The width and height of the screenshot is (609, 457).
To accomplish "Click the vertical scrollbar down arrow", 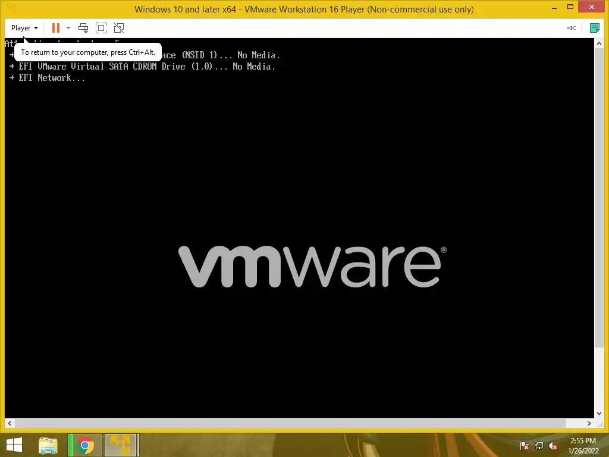I will point(599,414).
